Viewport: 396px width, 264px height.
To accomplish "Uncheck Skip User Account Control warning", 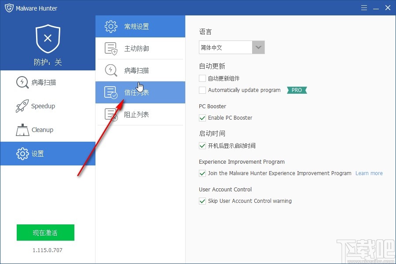I will pos(202,201).
